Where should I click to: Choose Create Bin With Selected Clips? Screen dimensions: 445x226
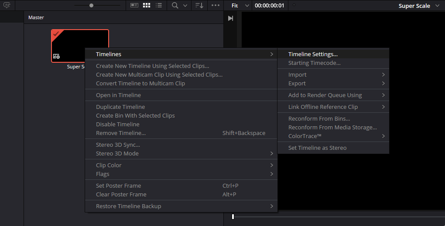(181, 115)
